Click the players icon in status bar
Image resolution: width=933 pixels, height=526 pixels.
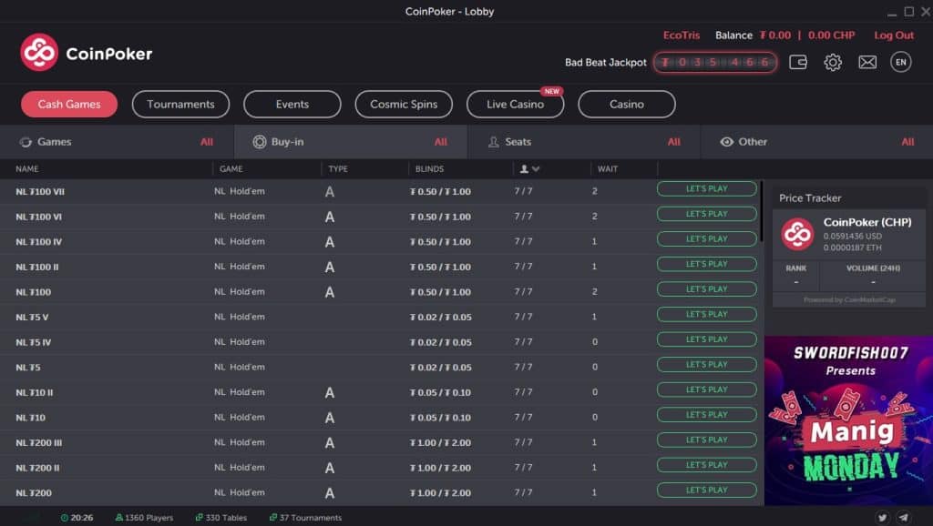[x=119, y=518]
